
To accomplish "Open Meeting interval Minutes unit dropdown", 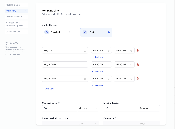I will coord(88,108).
